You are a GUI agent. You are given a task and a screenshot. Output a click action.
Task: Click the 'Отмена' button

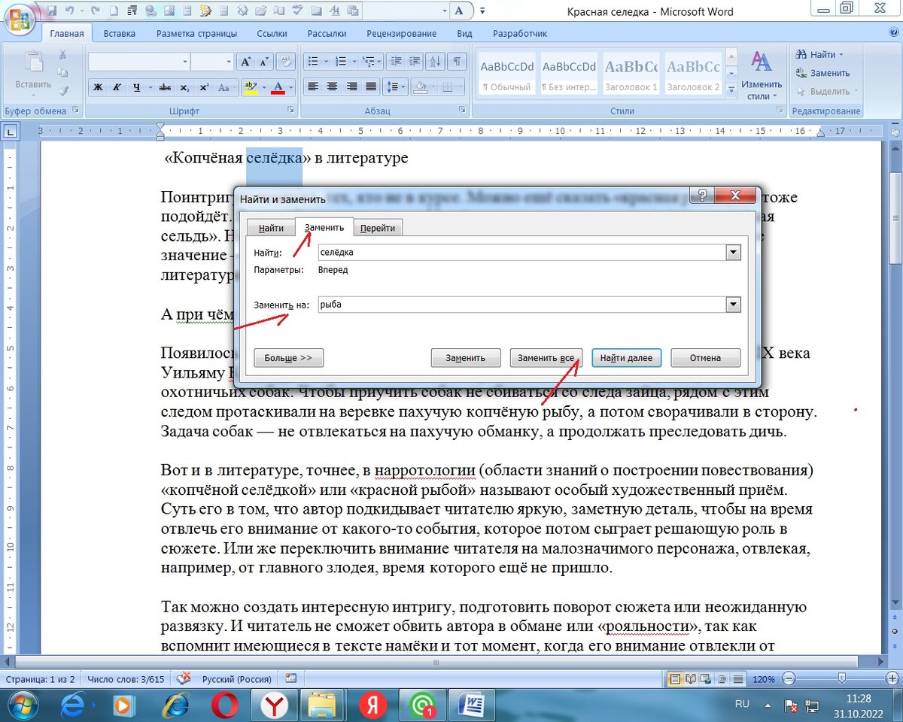click(x=706, y=358)
